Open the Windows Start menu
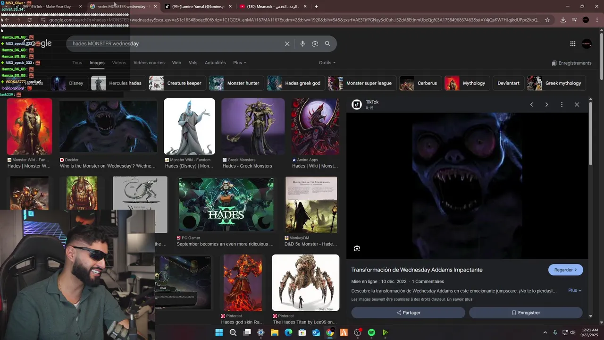Image resolution: width=604 pixels, height=340 pixels. pyautogui.click(x=219, y=332)
